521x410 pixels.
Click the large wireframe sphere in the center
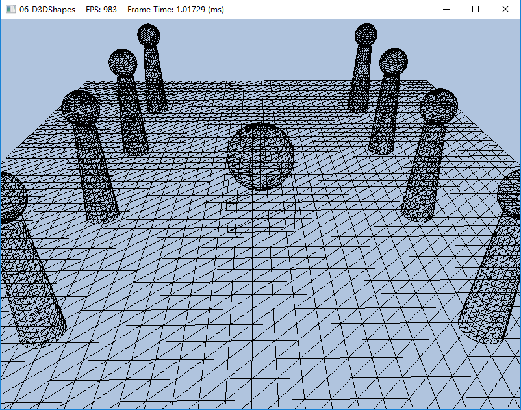click(x=260, y=156)
